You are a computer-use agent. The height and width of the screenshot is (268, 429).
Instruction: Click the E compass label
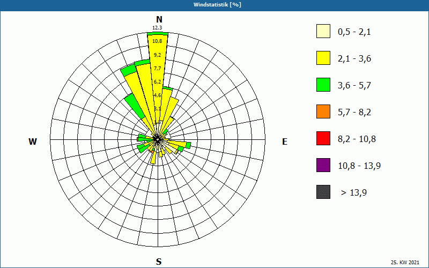click(285, 142)
